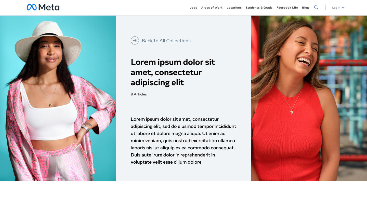Click the laughing woman in red photo
The height and width of the screenshot is (207, 367).
pos(309,98)
